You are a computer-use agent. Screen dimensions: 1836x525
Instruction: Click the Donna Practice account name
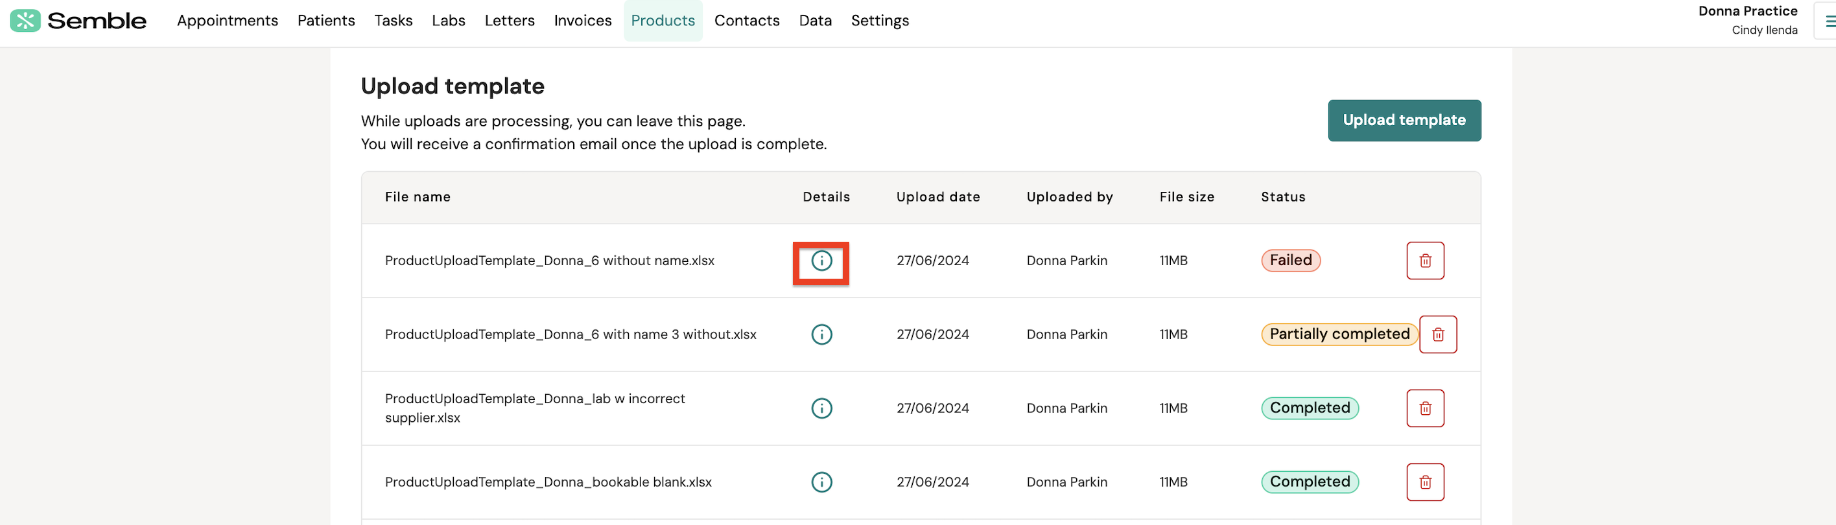point(1747,10)
